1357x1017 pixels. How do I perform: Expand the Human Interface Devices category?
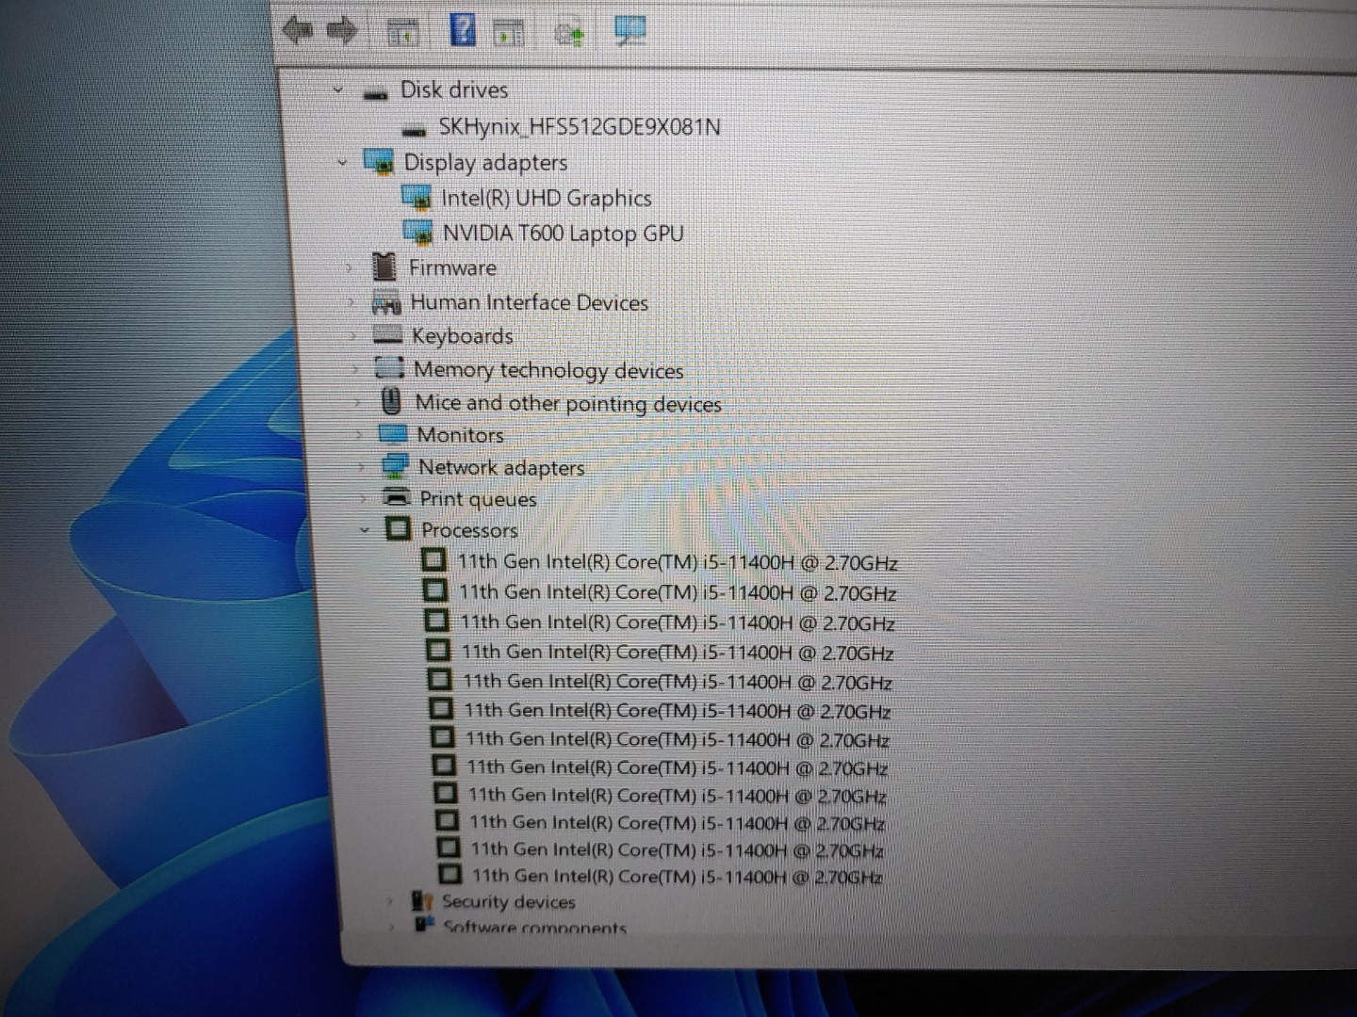[352, 302]
